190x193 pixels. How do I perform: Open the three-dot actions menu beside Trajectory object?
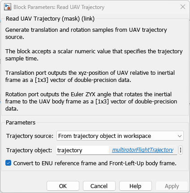[x=181, y=150]
